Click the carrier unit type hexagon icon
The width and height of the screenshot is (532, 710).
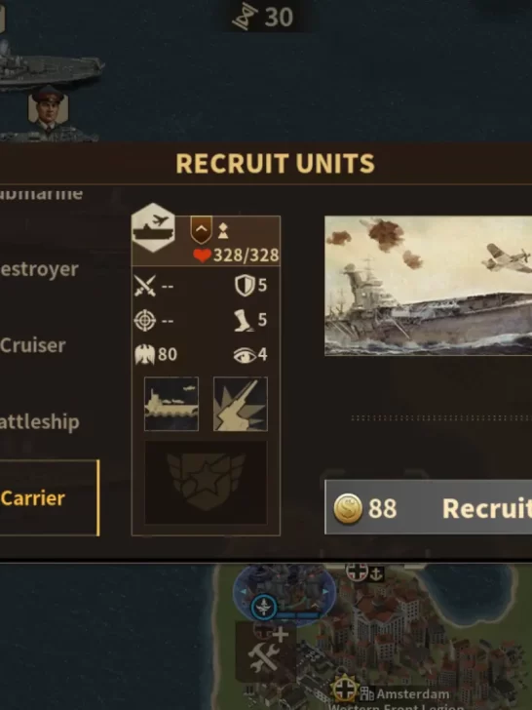pyautogui.click(x=153, y=227)
